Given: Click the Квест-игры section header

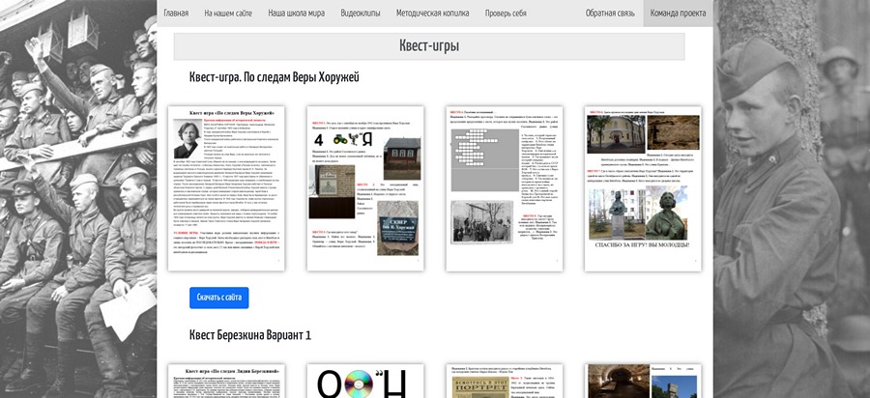Looking at the screenshot, I should click(x=429, y=46).
